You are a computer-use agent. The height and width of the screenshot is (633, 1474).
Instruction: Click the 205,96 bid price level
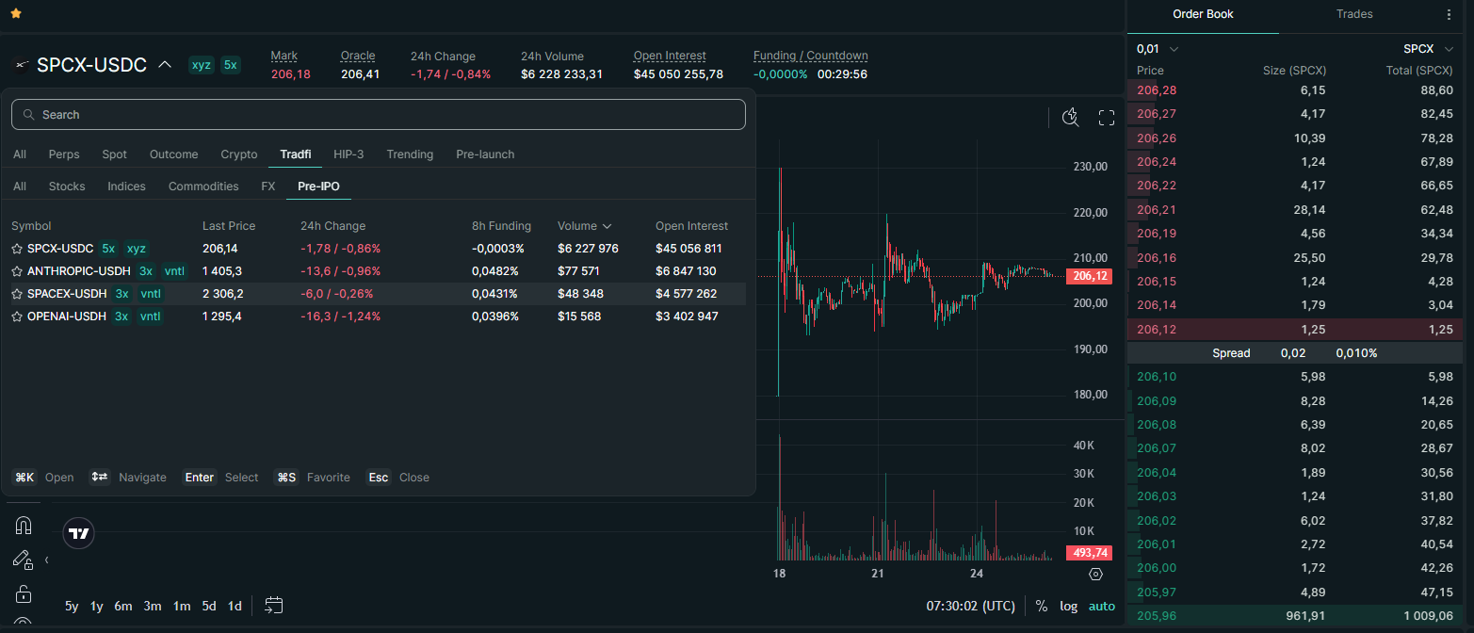pyautogui.click(x=1156, y=616)
